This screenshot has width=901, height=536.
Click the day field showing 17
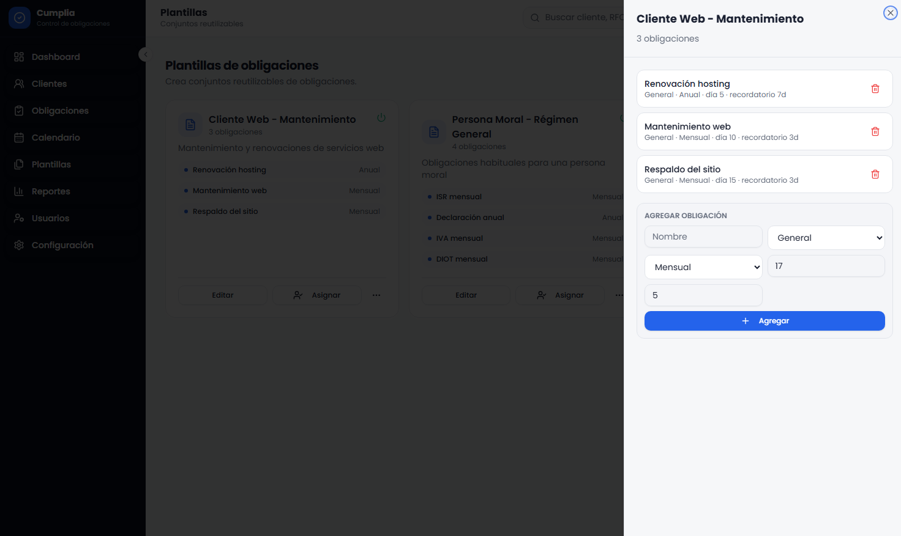pyautogui.click(x=826, y=266)
